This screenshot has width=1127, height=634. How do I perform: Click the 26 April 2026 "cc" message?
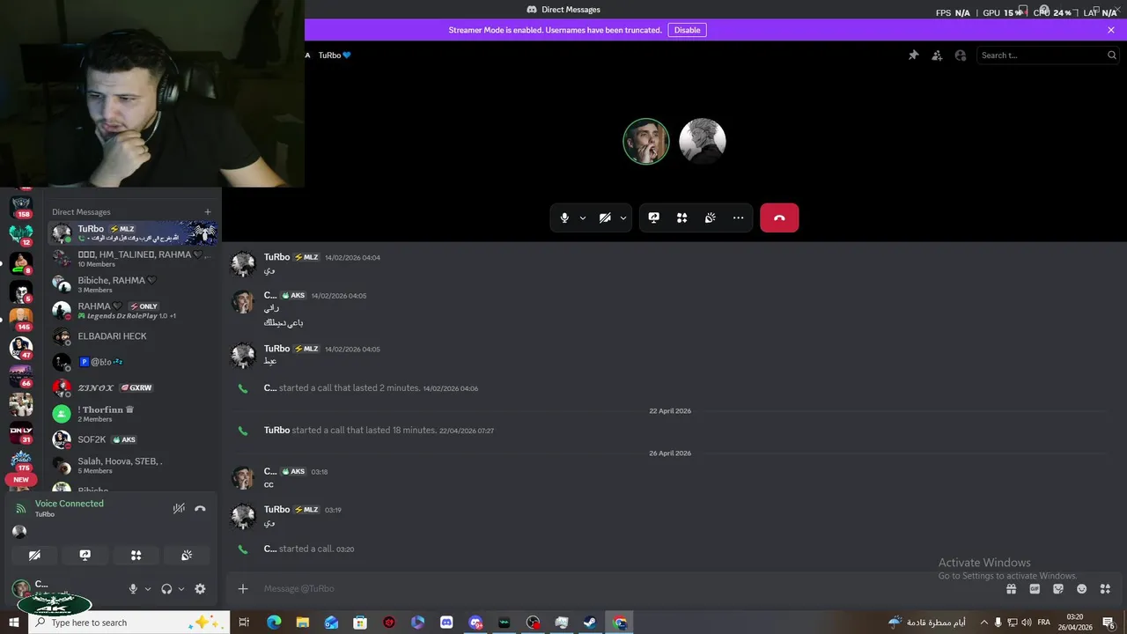coord(269,484)
